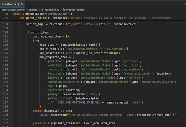Click traceback.format_exc() expression

click(x=155, y=115)
